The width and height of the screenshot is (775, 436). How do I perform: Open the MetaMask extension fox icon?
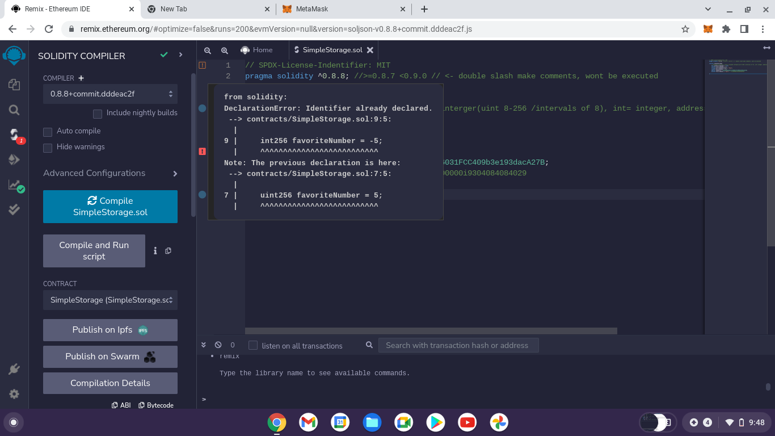(x=708, y=29)
